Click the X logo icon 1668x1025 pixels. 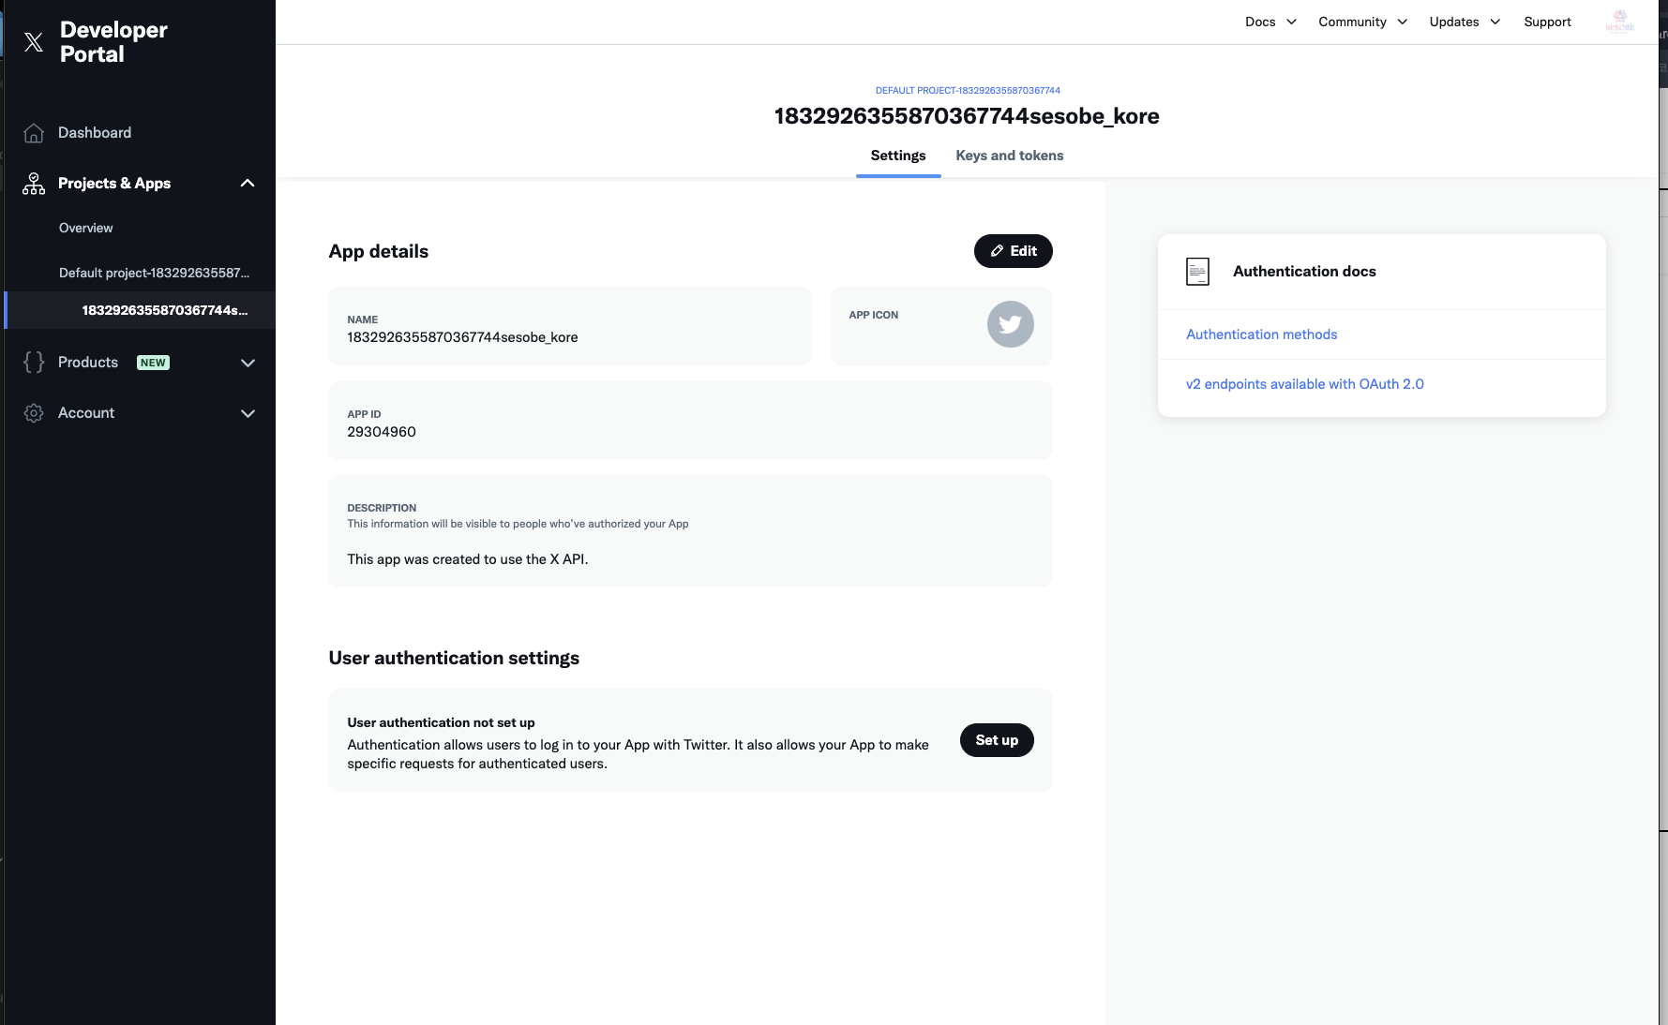[34, 42]
